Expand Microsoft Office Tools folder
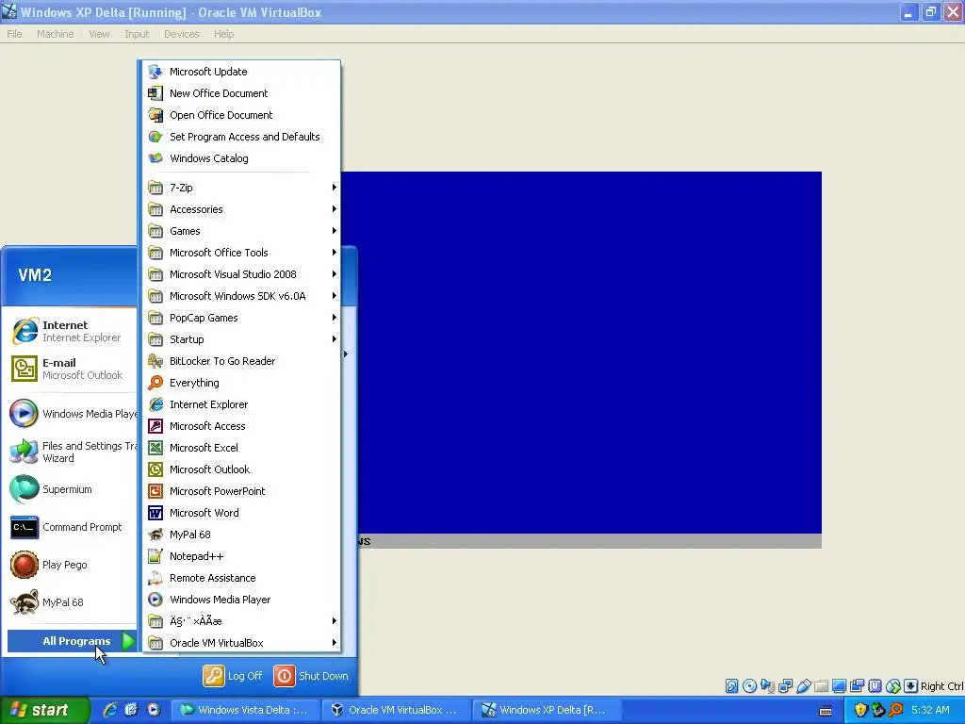The height and width of the screenshot is (724, 965). click(241, 253)
